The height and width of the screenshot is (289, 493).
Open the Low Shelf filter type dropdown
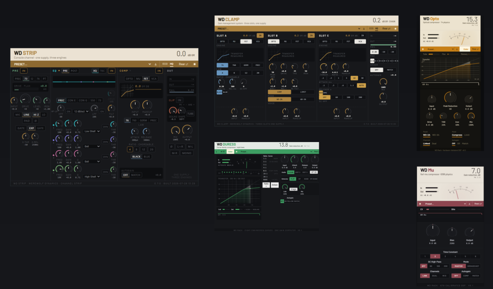tap(92, 131)
